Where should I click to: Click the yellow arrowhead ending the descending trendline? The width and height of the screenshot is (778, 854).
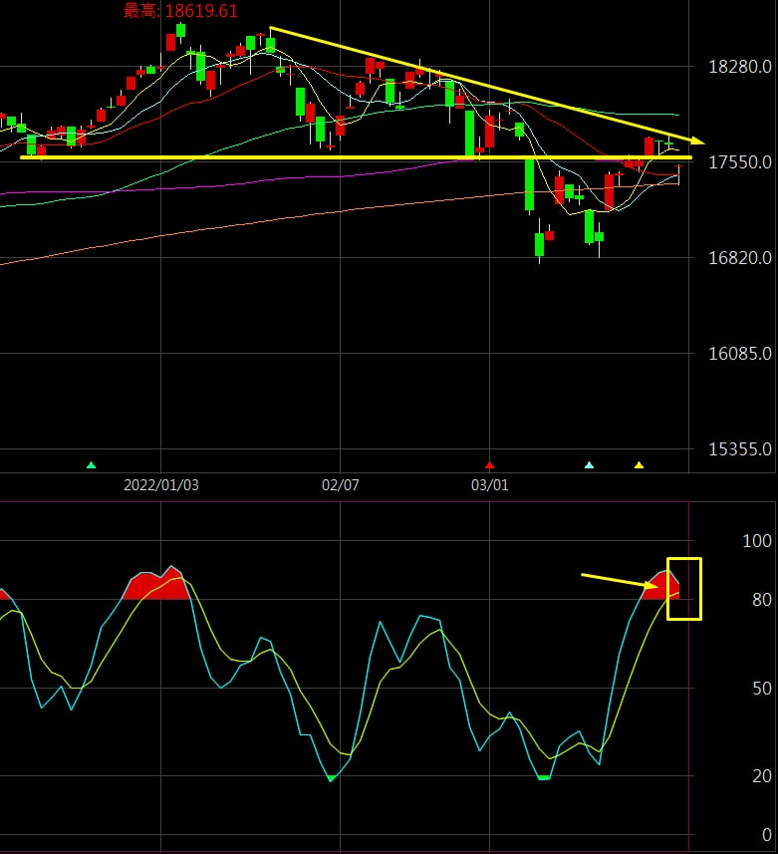[698, 142]
